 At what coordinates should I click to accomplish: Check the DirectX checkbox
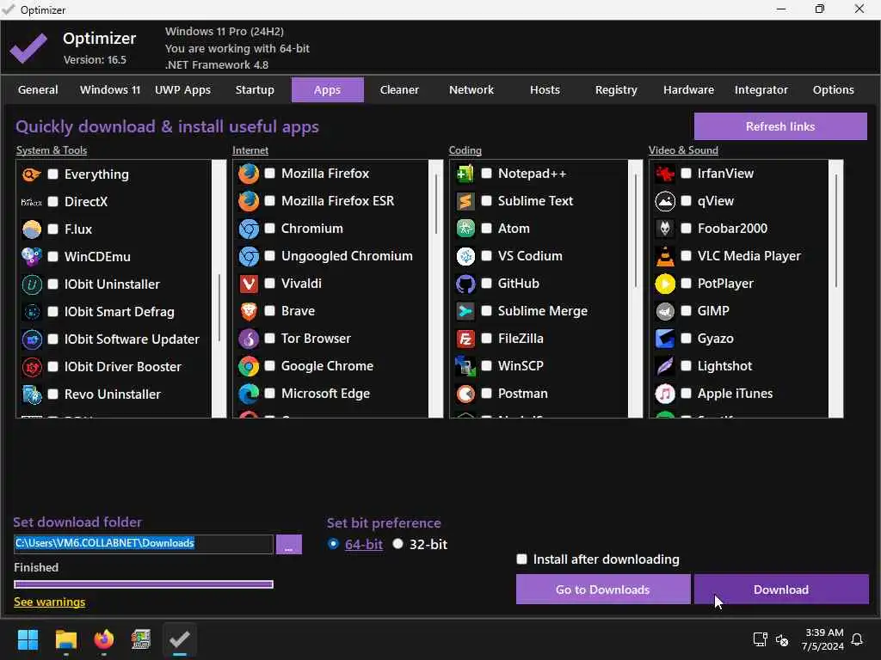52,201
